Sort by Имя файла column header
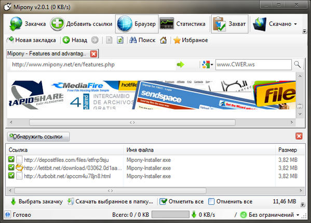 (199, 150)
